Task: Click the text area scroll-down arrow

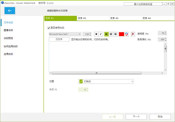Action: pos(165,70)
